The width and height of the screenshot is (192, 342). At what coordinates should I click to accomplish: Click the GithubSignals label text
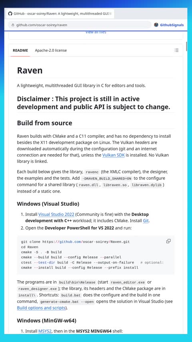coord(172,25)
